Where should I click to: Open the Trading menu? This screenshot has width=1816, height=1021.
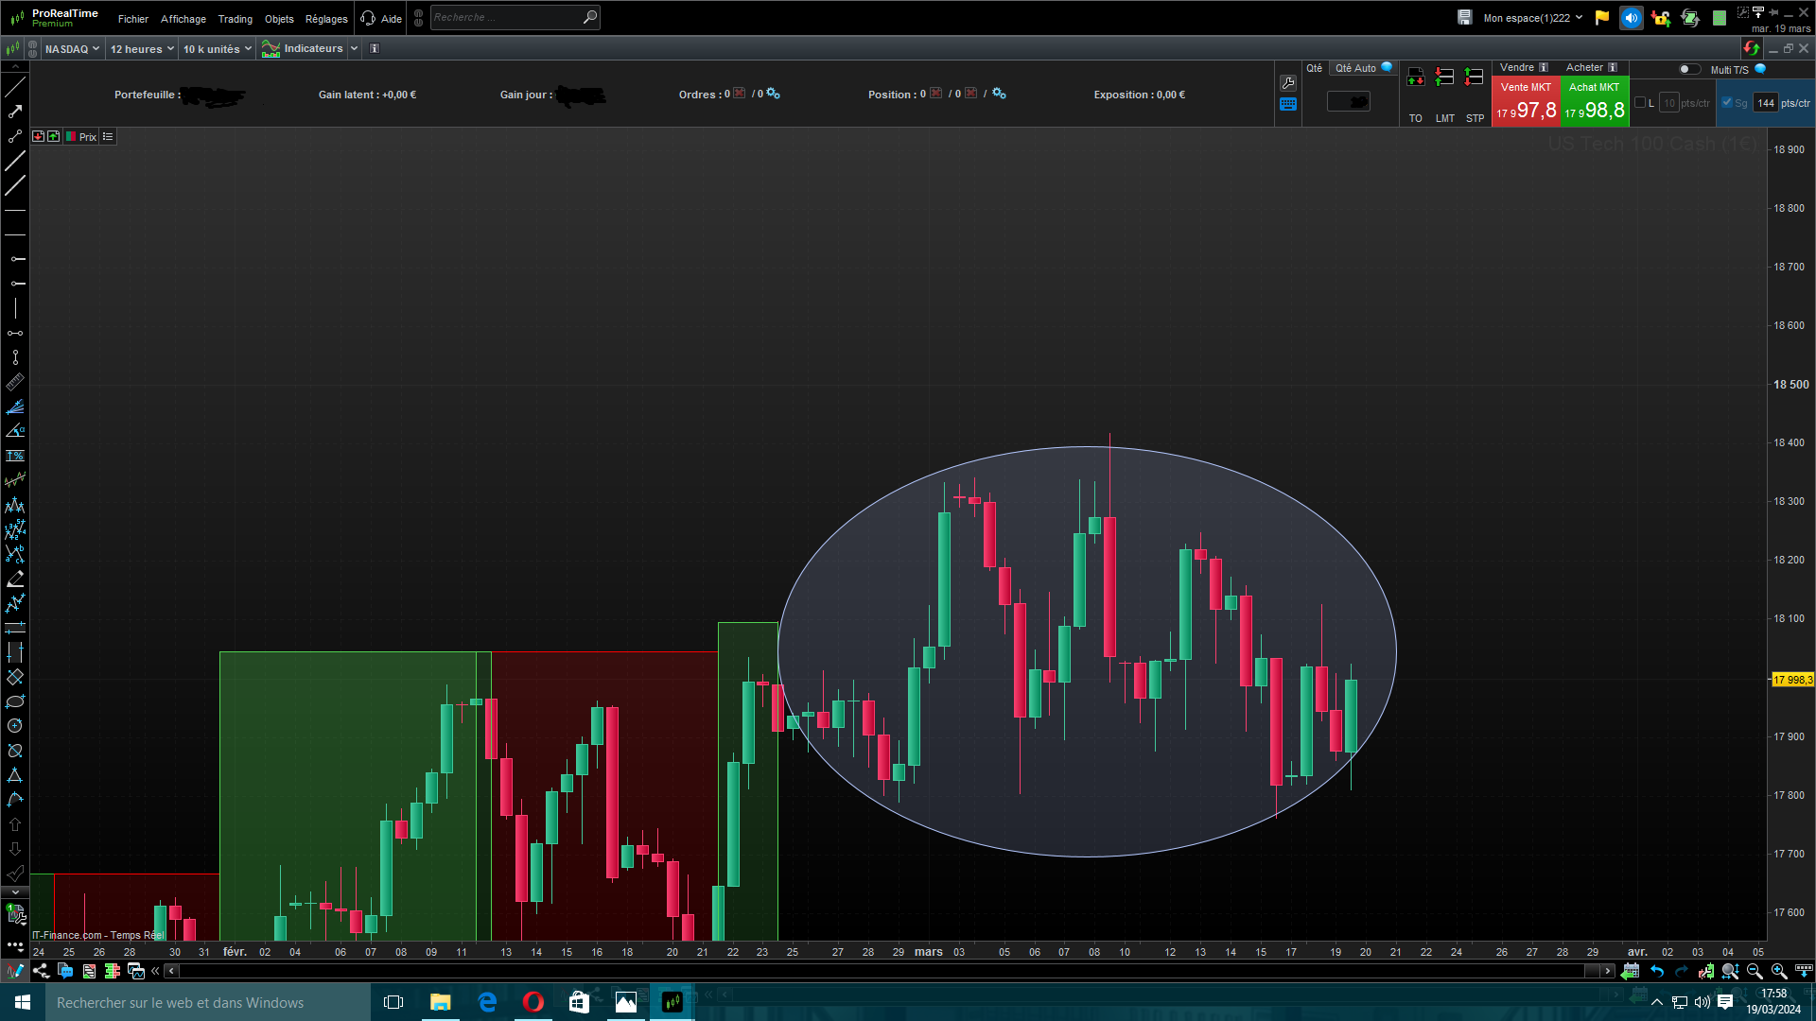[235, 19]
